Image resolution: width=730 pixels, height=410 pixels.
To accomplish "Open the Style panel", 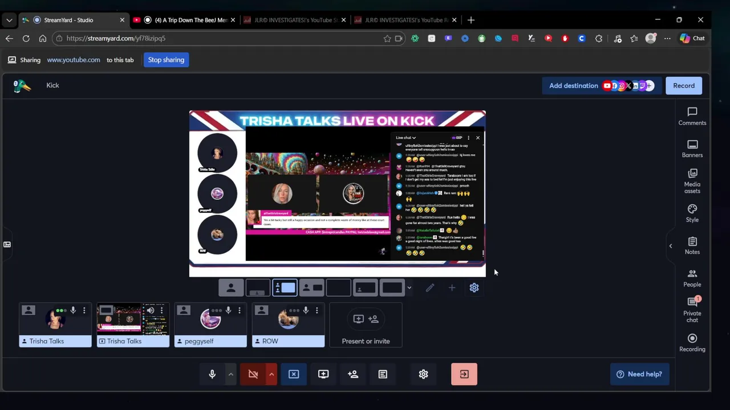I will click(x=692, y=214).
